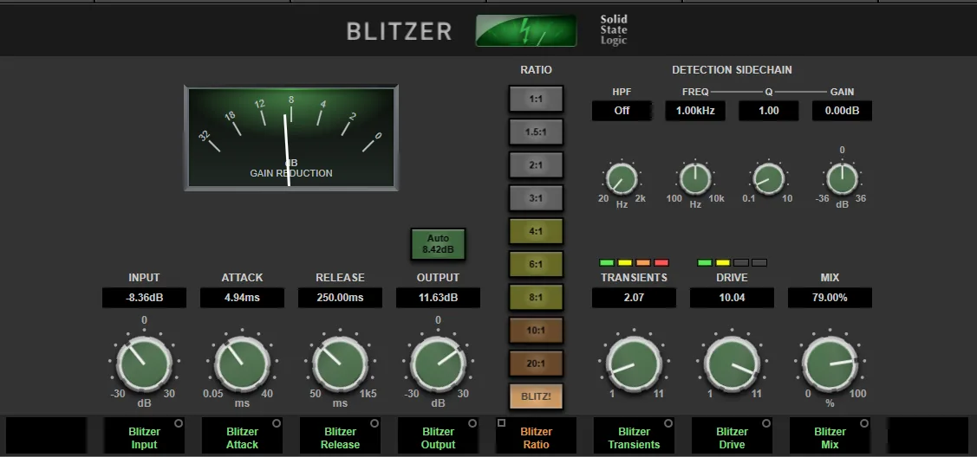The width and height of the screenshot is (977, 457).
Task: Select the 20:1 ratio button
Action: [536, 364]
